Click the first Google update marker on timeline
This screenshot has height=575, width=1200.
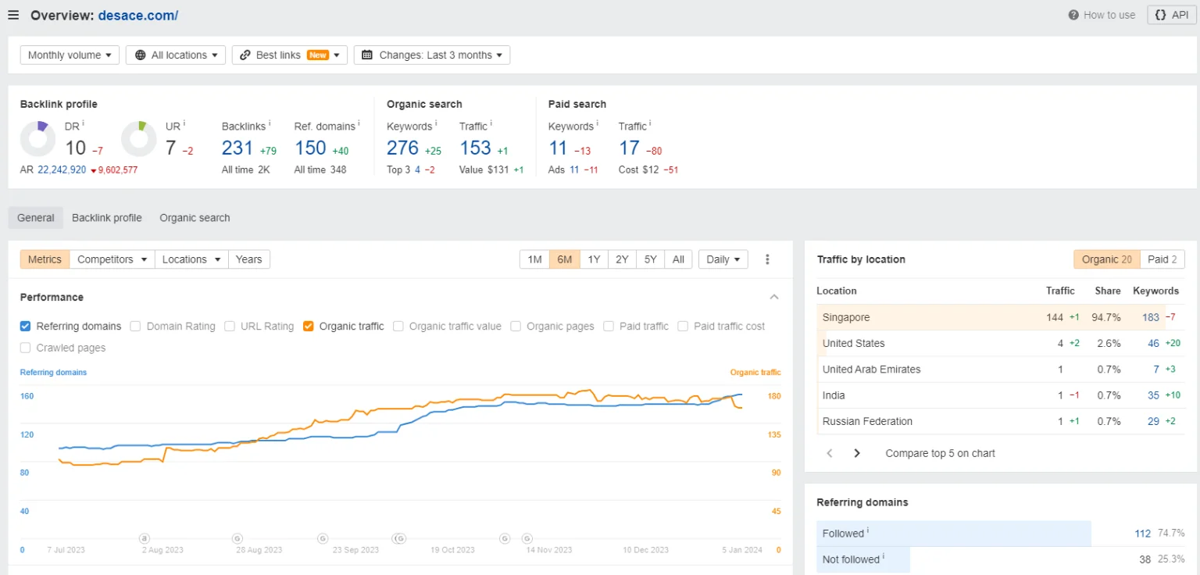coord(237,538)
